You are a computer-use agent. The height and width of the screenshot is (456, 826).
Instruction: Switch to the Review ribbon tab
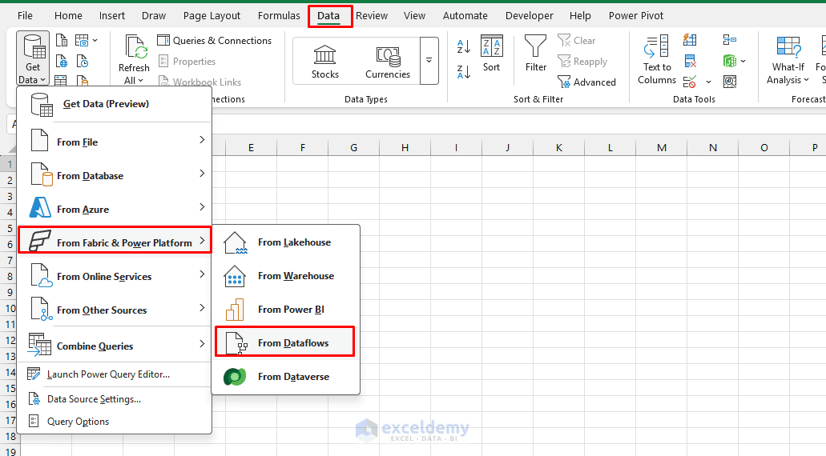coord(372,16)
